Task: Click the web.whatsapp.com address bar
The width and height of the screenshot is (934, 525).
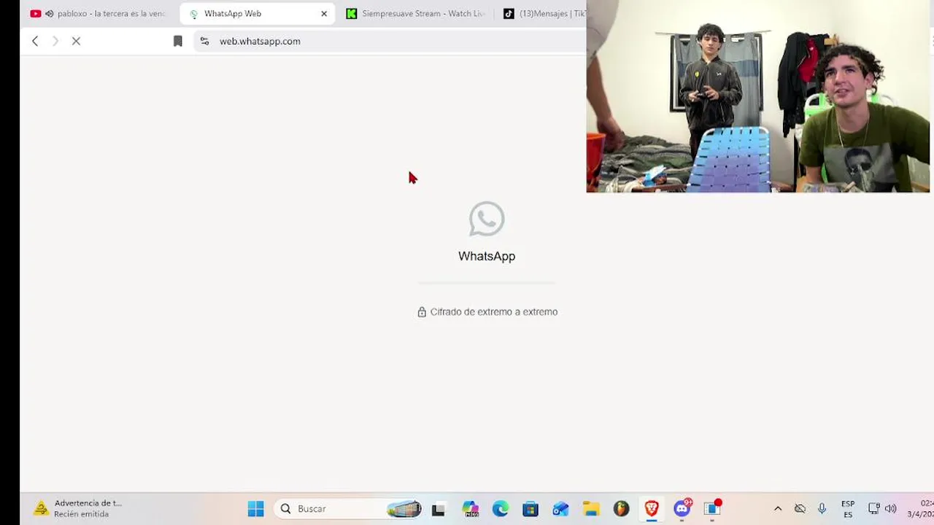Action: [x=390, y=42]
